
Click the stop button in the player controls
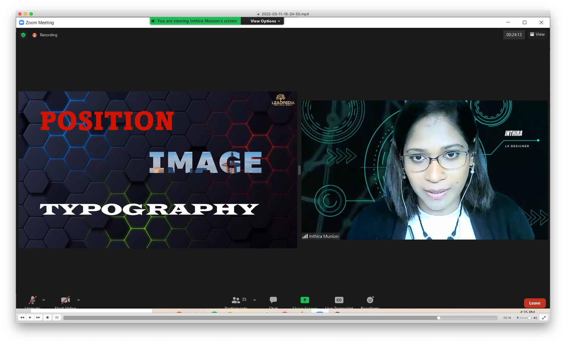click(47, 318)
